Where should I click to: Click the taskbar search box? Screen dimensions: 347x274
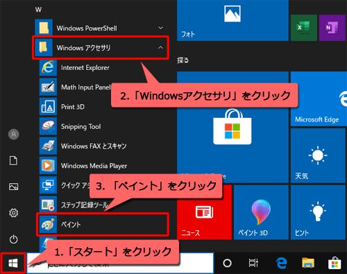point(120,264)
